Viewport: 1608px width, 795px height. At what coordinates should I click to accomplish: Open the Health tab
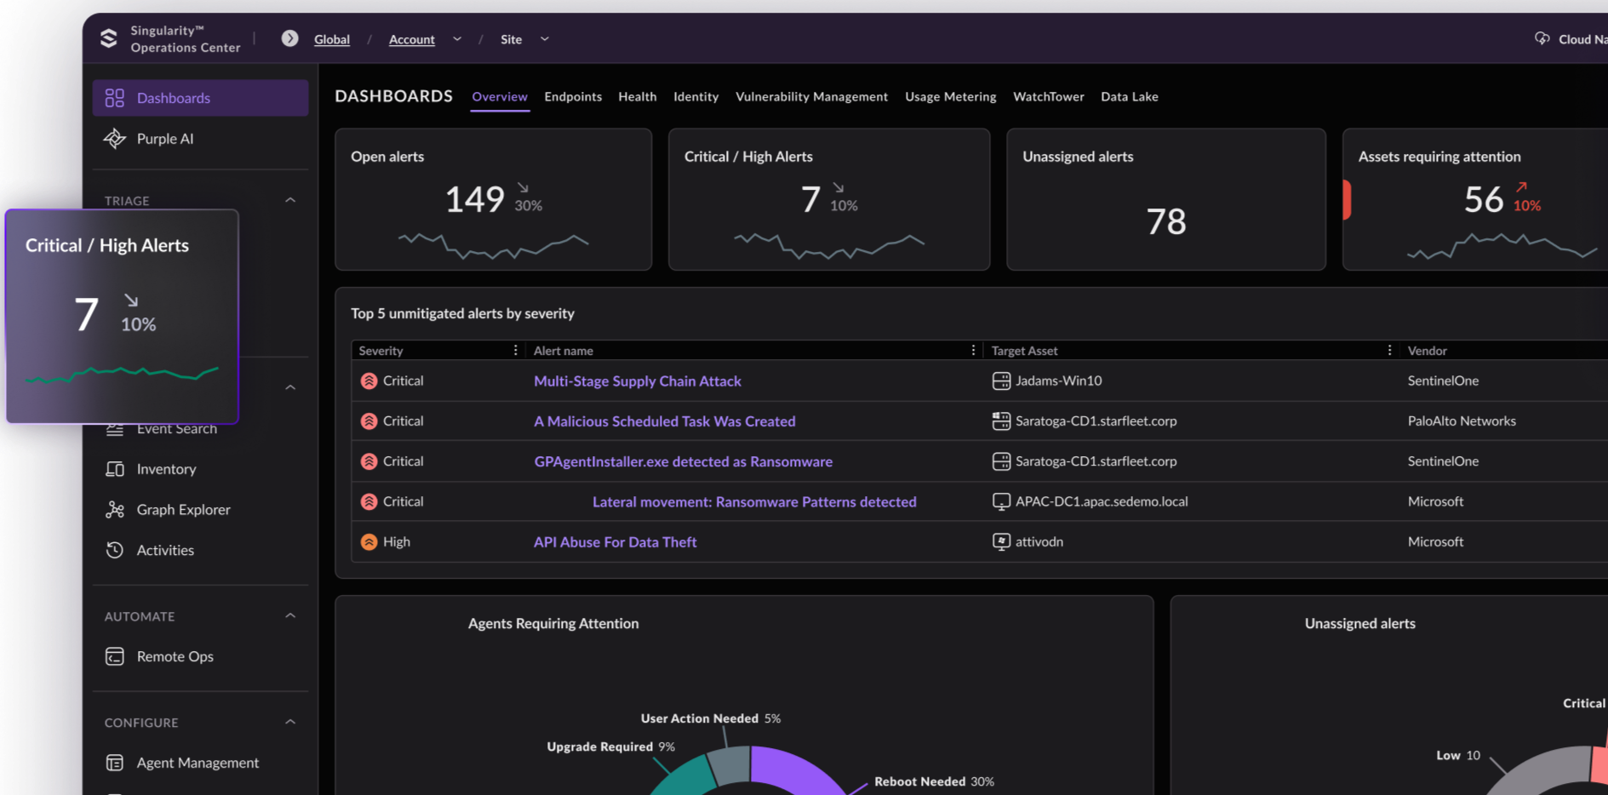click(x=638, y=97)
